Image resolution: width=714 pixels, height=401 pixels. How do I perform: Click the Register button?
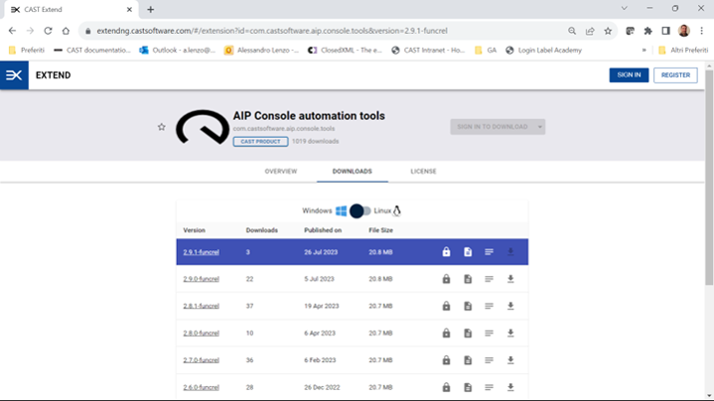pyautogui.click(x=675, y=75)
